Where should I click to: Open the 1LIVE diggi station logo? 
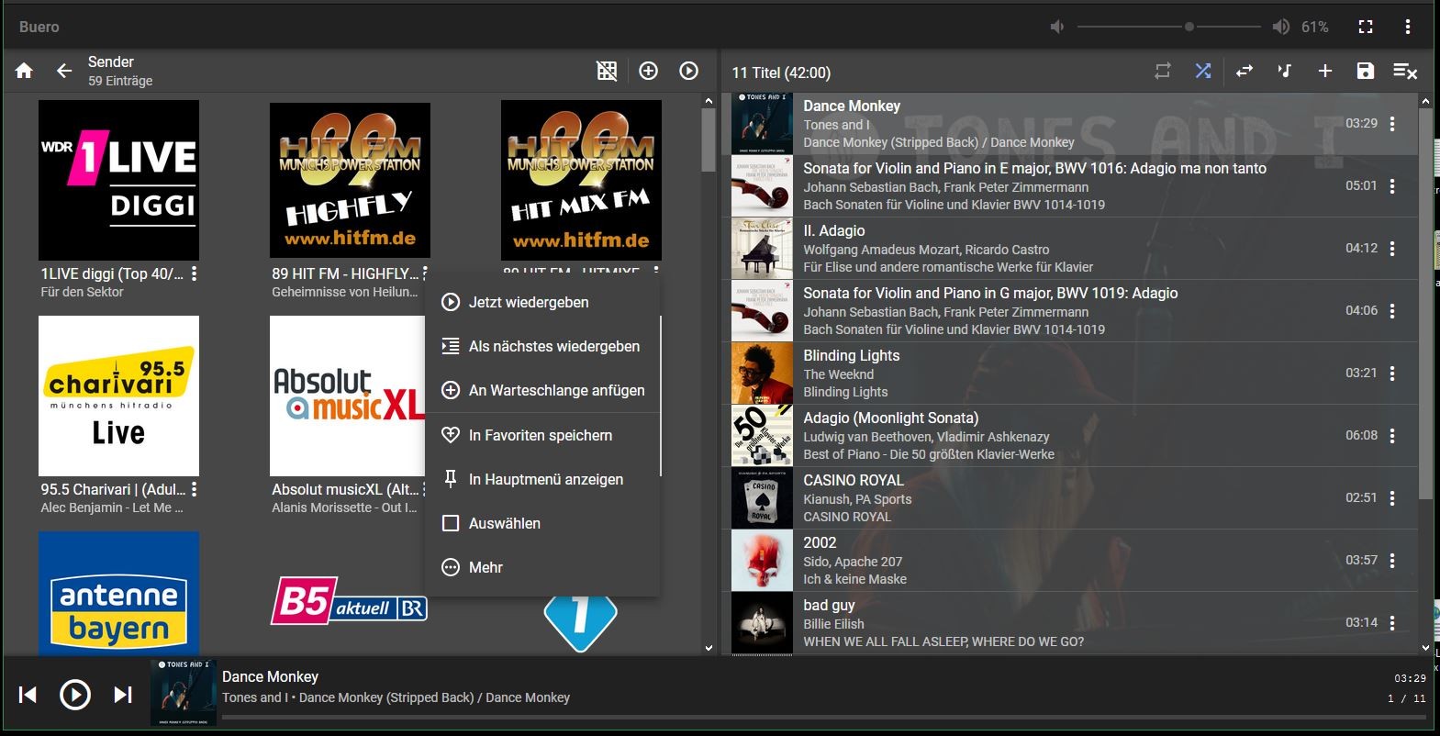pos(118,180)
